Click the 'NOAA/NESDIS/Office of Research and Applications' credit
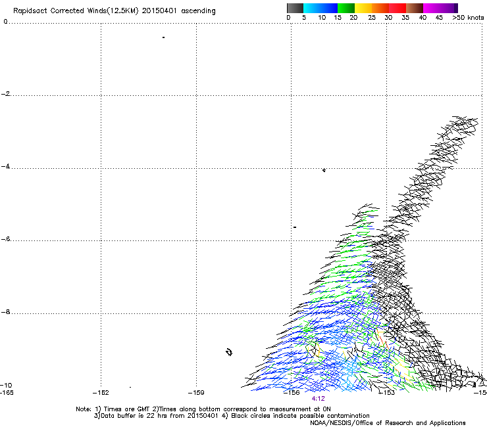The height and width of the screenshot is (427, 487). [x=388, y=423]
